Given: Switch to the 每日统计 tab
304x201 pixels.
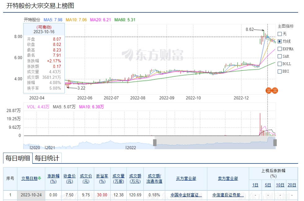Looking at the screenshot, I should click(47, 158).
